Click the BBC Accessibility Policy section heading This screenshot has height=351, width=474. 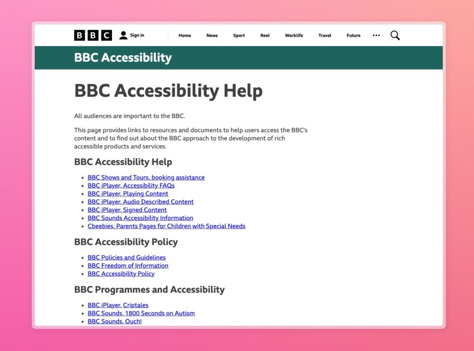(126, 242)
